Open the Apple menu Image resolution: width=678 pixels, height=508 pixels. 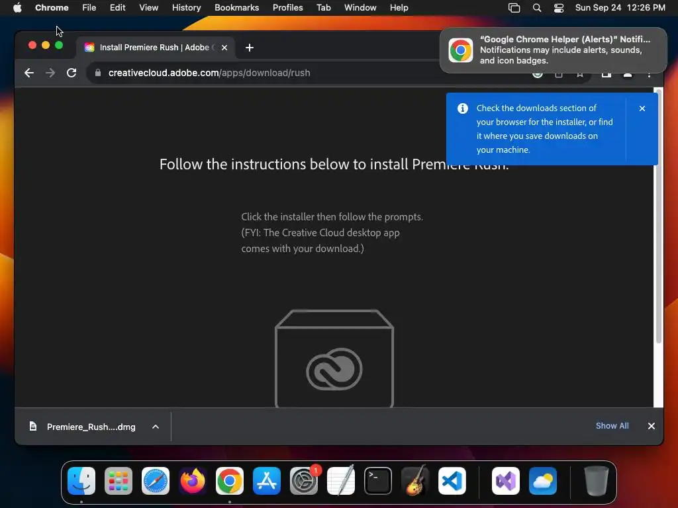tap(17, 8)
